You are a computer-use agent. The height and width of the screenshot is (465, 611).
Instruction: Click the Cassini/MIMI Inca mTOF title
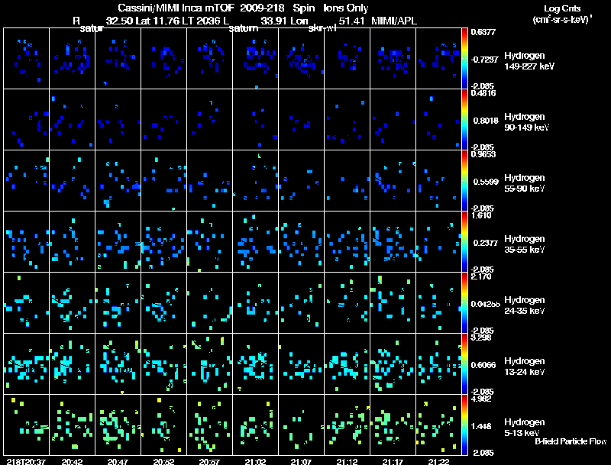click(x=176, y=8)
